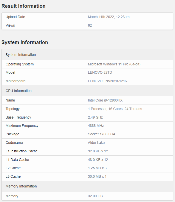This screenshot has height=202, width=175.
Task: Click the Maximum Frequency value 4888 MHz
Action: pos(96,126)
